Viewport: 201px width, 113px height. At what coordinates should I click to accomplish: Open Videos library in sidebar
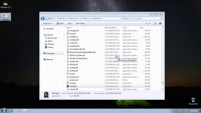click(49, 47)
